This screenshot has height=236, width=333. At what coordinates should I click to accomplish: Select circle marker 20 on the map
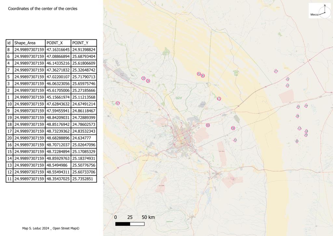(297, 141)
